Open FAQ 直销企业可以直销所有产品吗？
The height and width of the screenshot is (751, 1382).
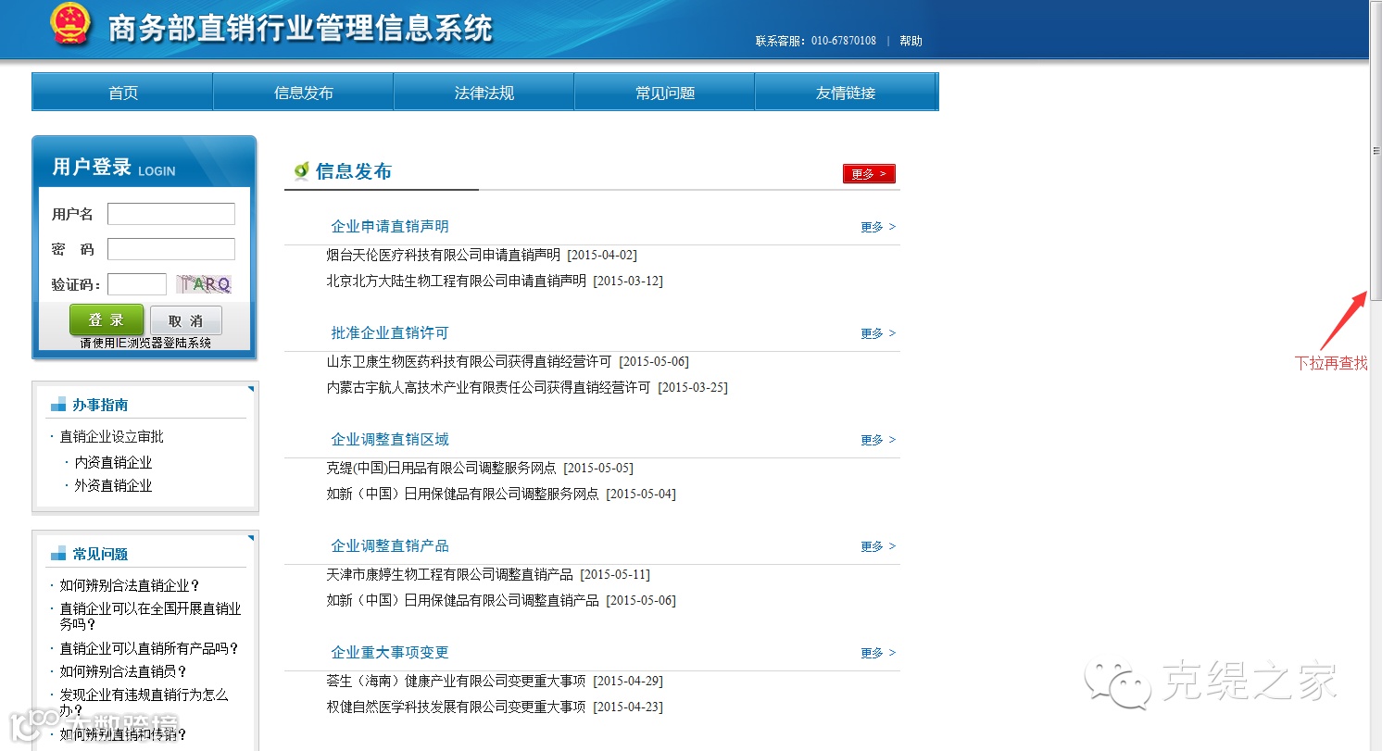click(x=150, y=648)
